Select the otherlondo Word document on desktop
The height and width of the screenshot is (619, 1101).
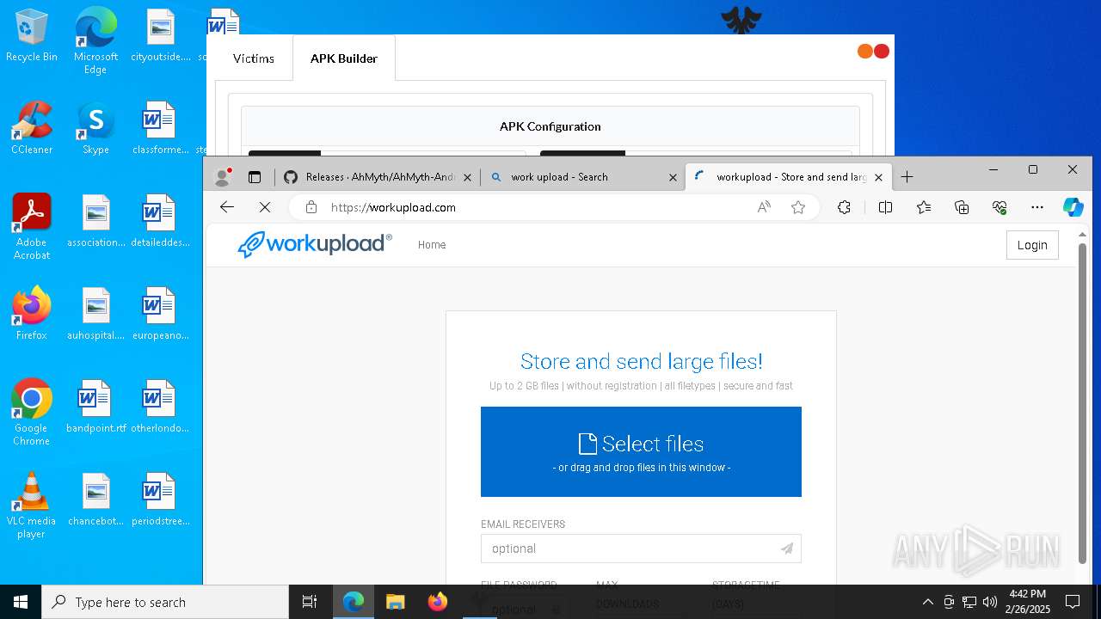(x=160, y=407)
